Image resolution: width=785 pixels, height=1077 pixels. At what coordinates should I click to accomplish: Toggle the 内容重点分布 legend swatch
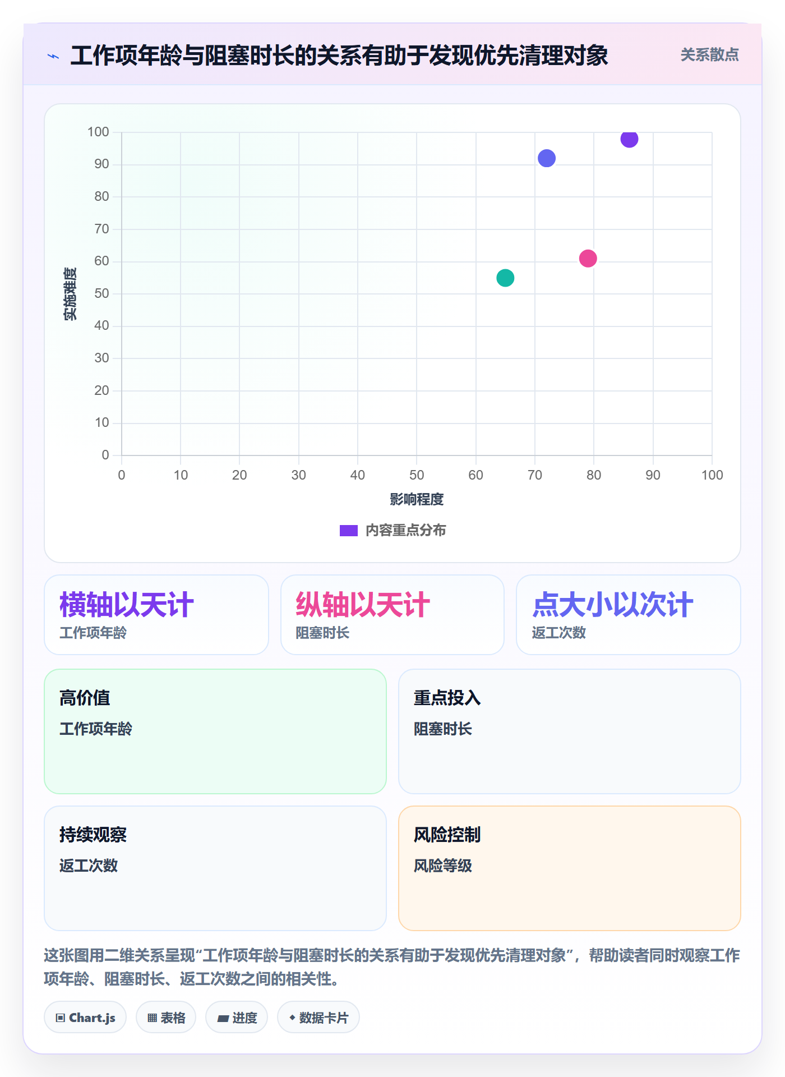click(348, 531)
